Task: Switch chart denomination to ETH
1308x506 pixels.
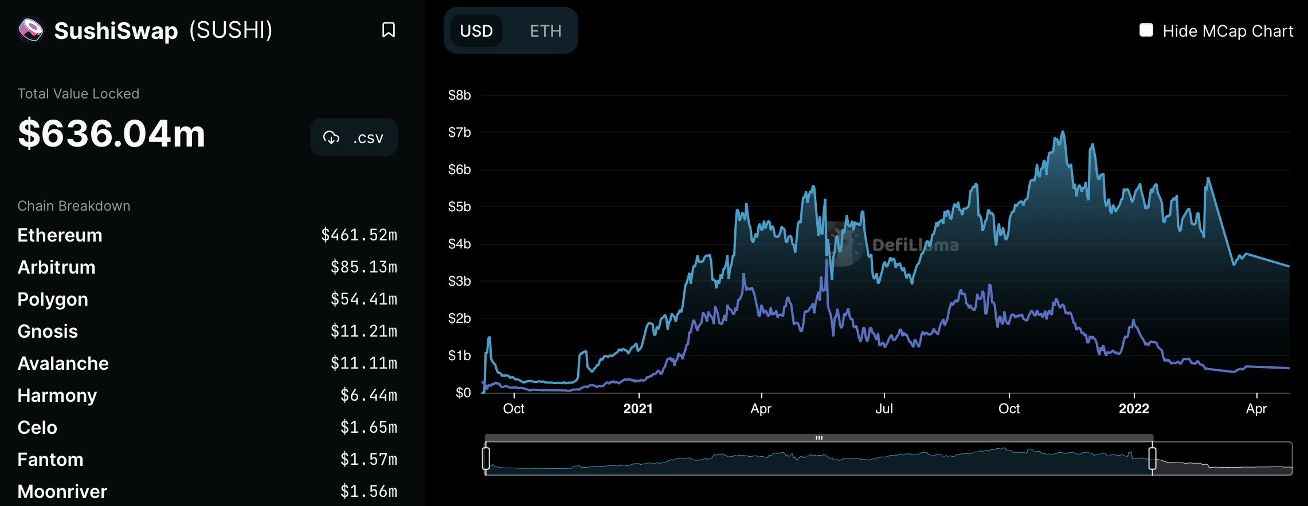Action: (545, 31)
